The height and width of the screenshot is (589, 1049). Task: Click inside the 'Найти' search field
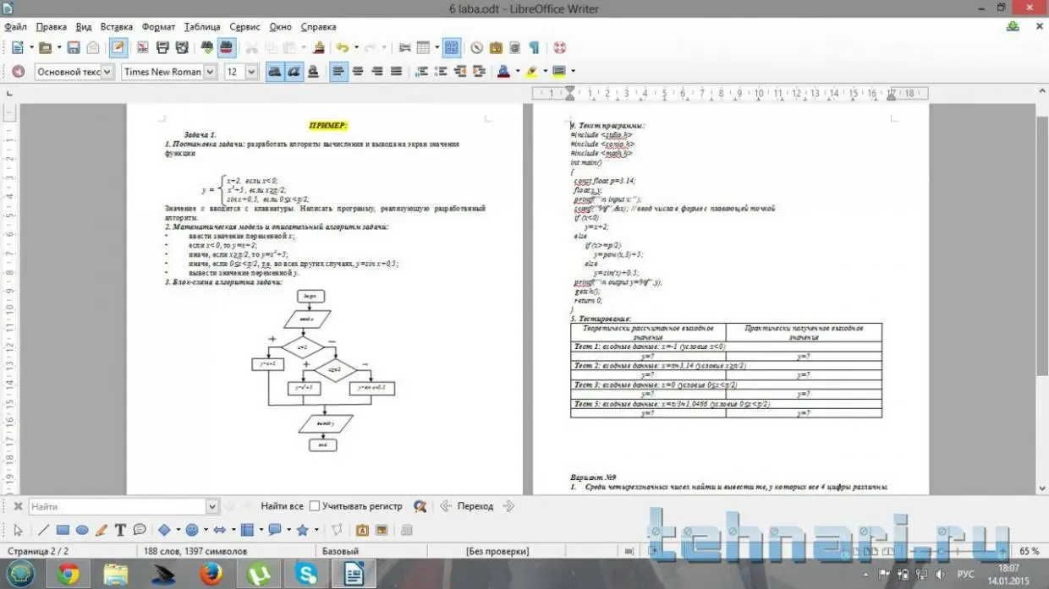[x=117, y=506]
